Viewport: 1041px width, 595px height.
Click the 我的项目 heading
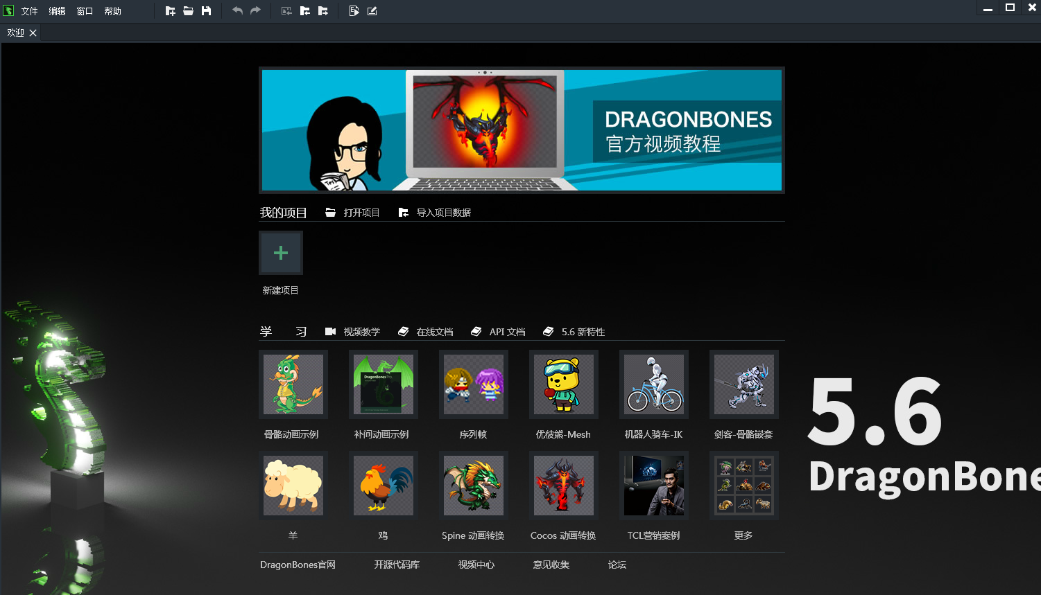tap(283, 213)
